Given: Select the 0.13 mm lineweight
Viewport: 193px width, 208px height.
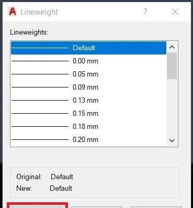Looking at the screenshot, I should pos(88,100).
